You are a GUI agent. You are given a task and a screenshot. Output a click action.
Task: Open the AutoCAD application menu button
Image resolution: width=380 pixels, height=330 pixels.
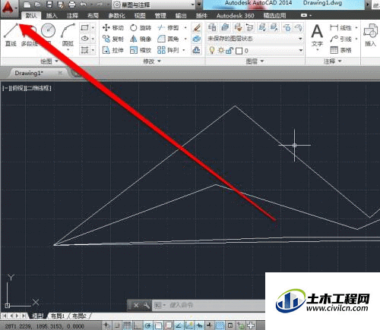click(x=9, y=8)
